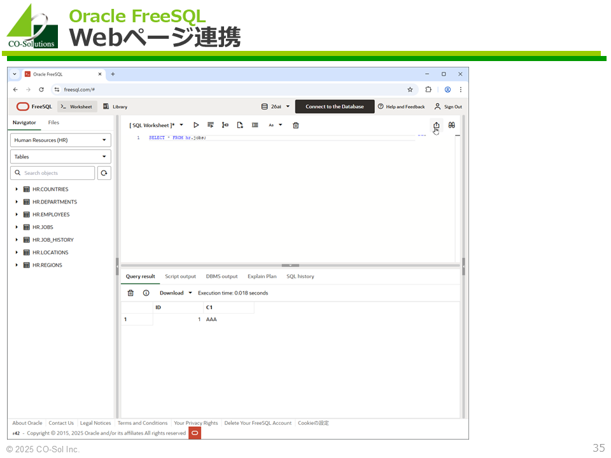Click the Run Script icon
This screenshot has width=611, height=458.
coord(211,125)
